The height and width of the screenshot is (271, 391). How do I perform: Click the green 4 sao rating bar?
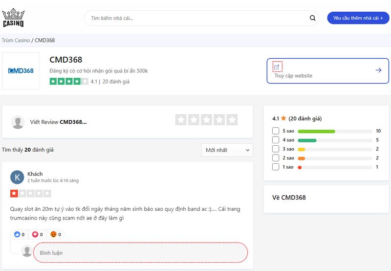307,140
